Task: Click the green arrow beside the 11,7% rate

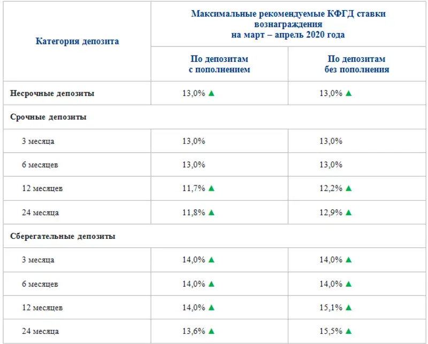Action: (211, 188)
